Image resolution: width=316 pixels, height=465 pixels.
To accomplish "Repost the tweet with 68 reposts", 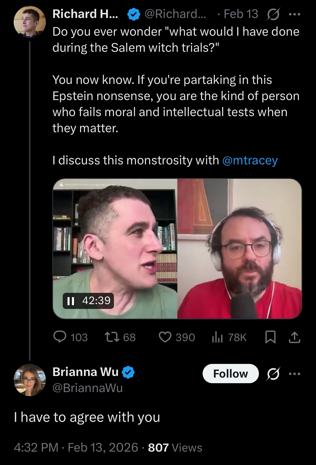I will tap(112, 337).
